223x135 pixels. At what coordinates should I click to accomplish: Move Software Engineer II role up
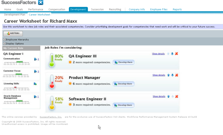click(169, 96)
